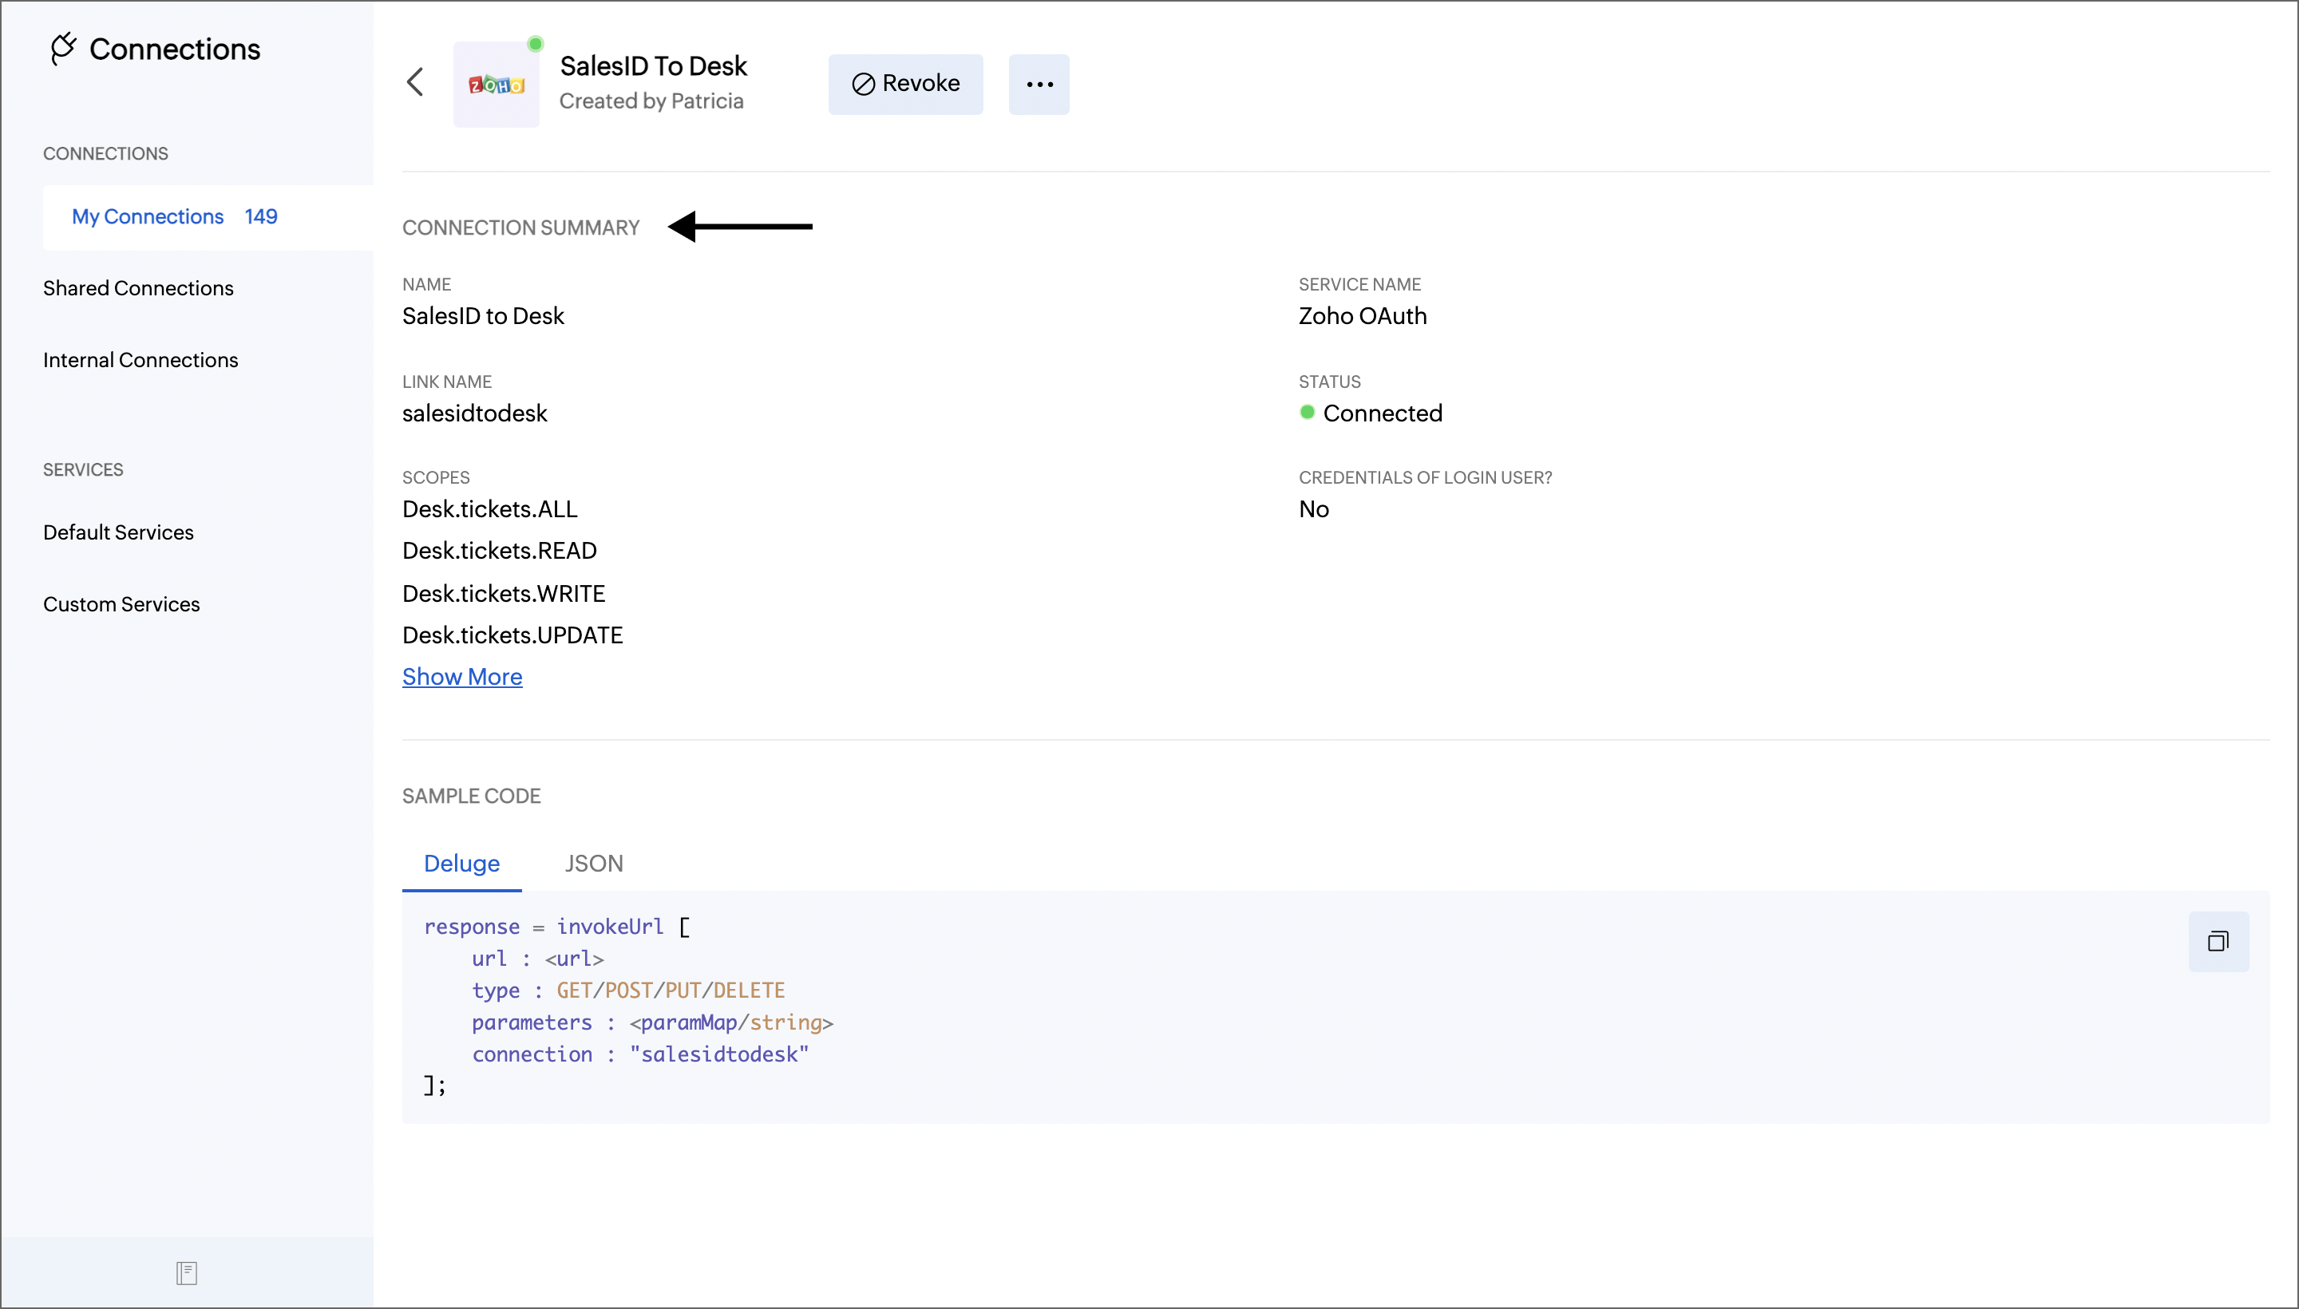Image resolution: width=2299 pixels, height=1309 pixels.
Task: Click the green Connected status dot
Action: pos(1307,413)
